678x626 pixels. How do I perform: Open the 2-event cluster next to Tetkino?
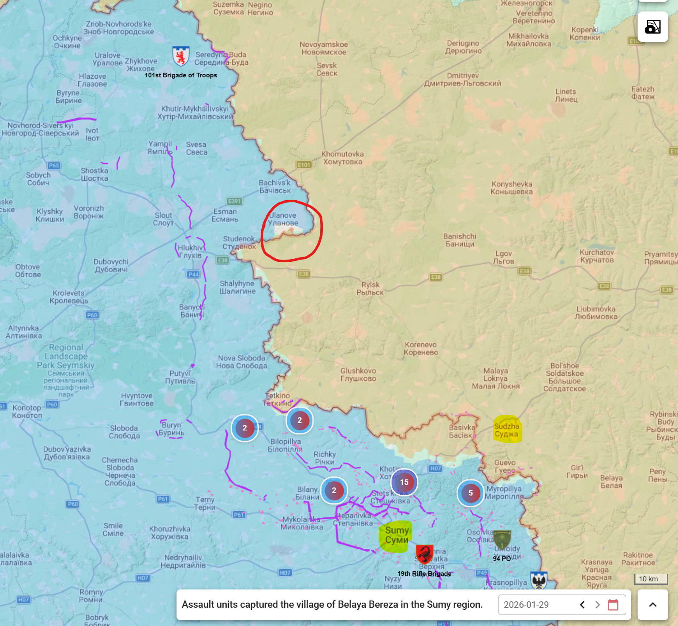(x=299, y=420)
